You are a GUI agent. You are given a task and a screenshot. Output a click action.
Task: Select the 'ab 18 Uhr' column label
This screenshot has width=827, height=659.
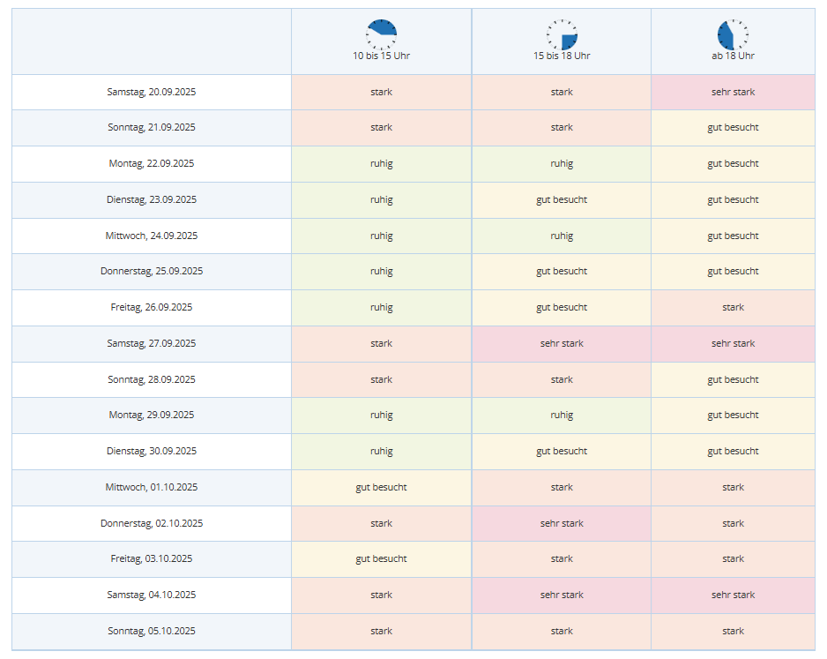[x=733, y=56]
